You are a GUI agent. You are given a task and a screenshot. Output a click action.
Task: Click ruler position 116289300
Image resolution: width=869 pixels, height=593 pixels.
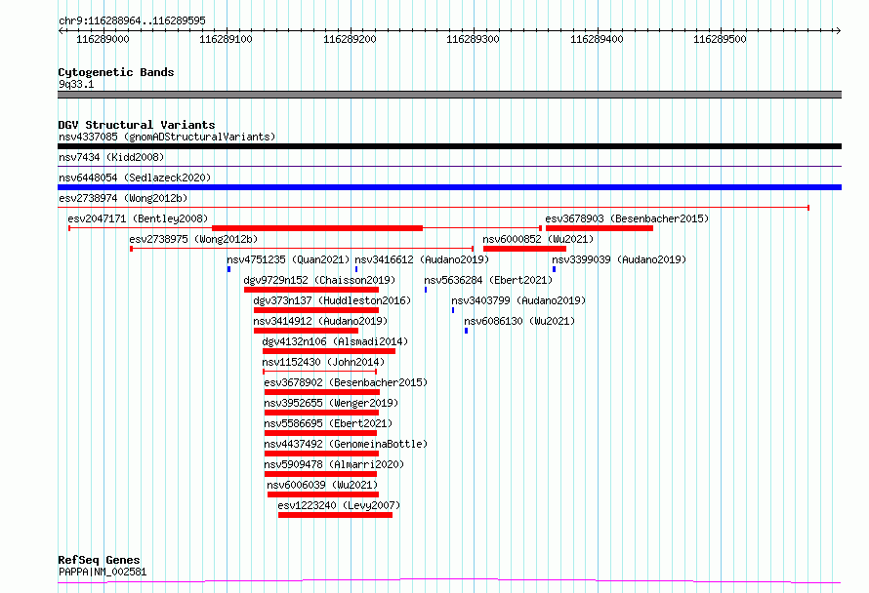pyautogui.click(x=473, y=39)
